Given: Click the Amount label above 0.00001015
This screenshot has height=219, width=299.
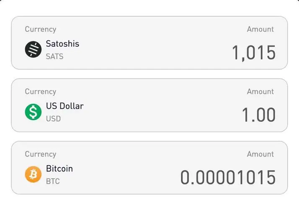Looking at the screenshot, I should tap(260, 154).
